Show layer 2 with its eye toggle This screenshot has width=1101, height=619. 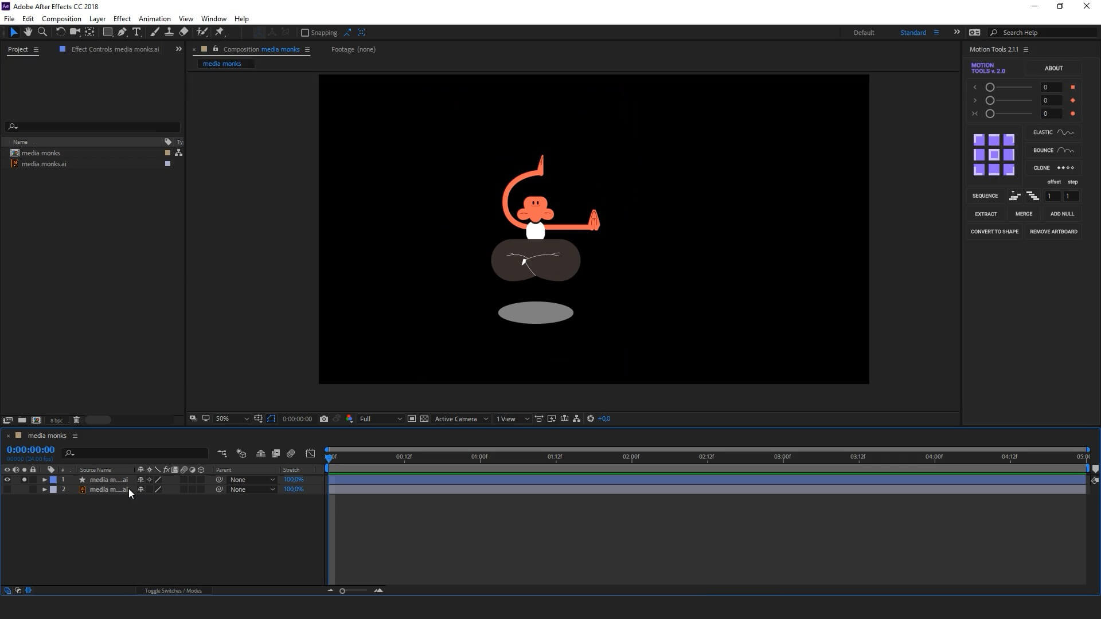(x=7, y=489)
